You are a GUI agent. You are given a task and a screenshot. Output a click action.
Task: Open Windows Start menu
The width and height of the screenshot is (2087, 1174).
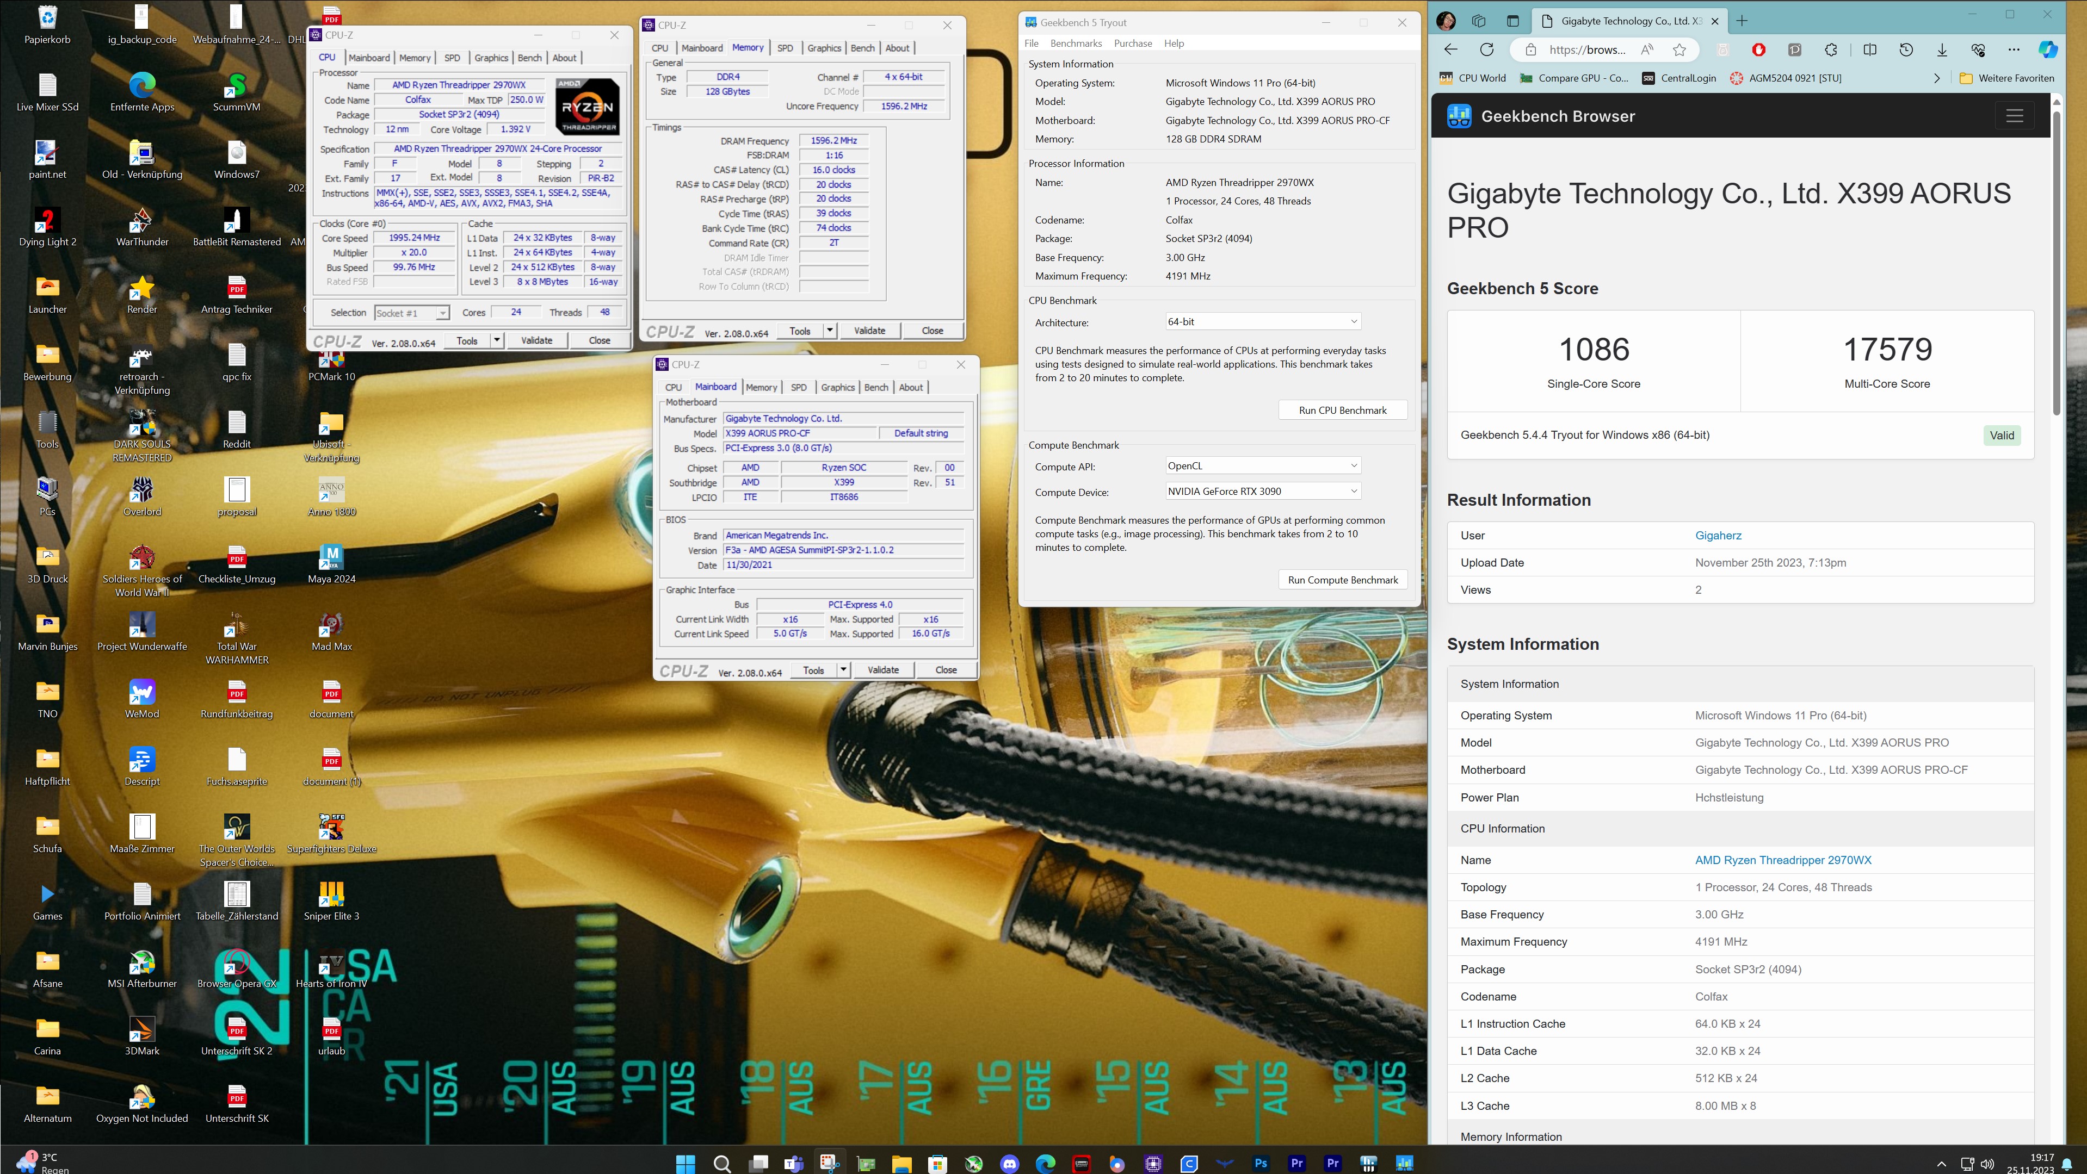[x=686, y=1164]
